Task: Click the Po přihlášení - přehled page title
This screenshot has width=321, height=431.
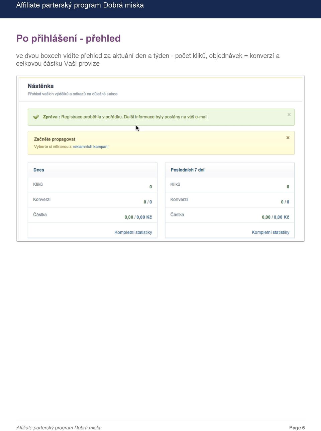Action: point(69,39)
